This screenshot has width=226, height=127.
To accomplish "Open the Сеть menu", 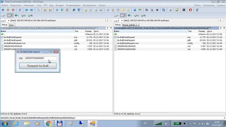I will coord(39,5).
